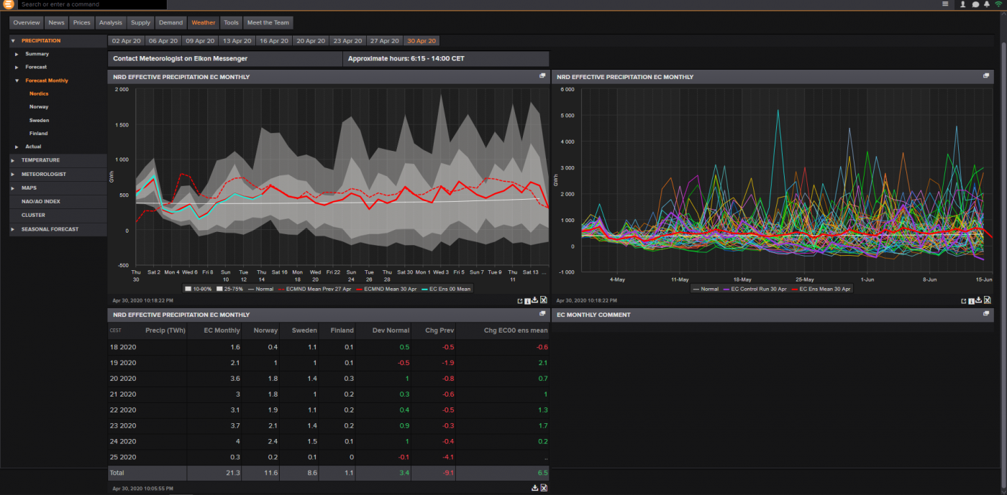Screen dimensions: 1007x495
Task: Pop out the EC Monthly Comment panel
Action: pos(986,314)
